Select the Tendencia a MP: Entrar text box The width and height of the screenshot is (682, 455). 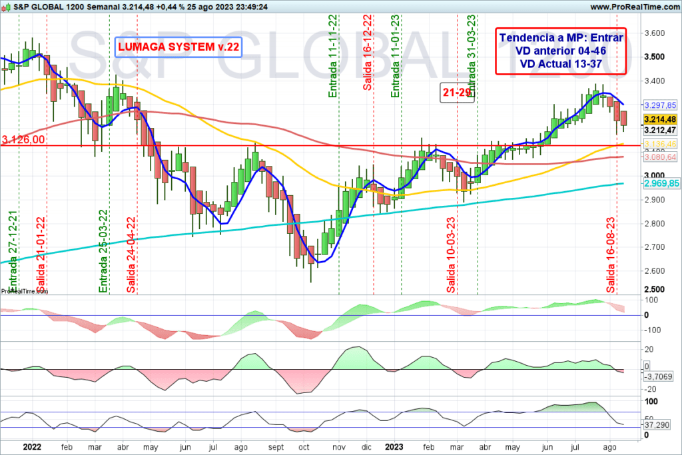click(561, 51)
